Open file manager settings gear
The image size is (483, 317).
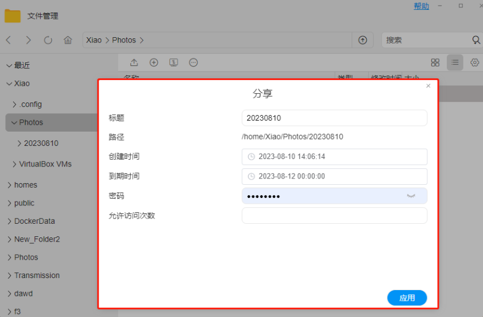475,62
